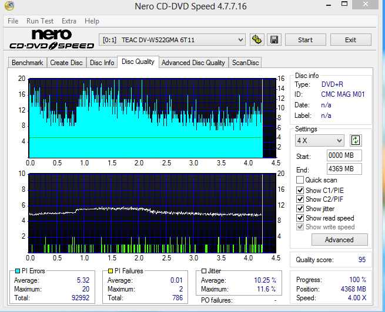Toggle Show jitter checkbox
This screenshot has height=312, width=385.
tap(300, 209)
